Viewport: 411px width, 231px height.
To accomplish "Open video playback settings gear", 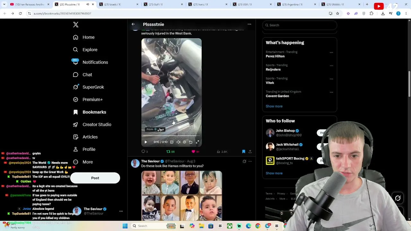I will click(x=184, y=142).
